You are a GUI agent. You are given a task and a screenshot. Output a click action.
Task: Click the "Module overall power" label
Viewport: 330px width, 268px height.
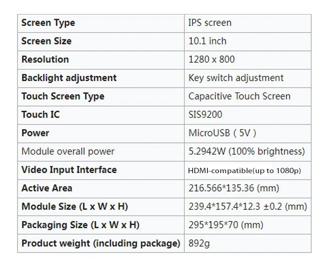68,151
